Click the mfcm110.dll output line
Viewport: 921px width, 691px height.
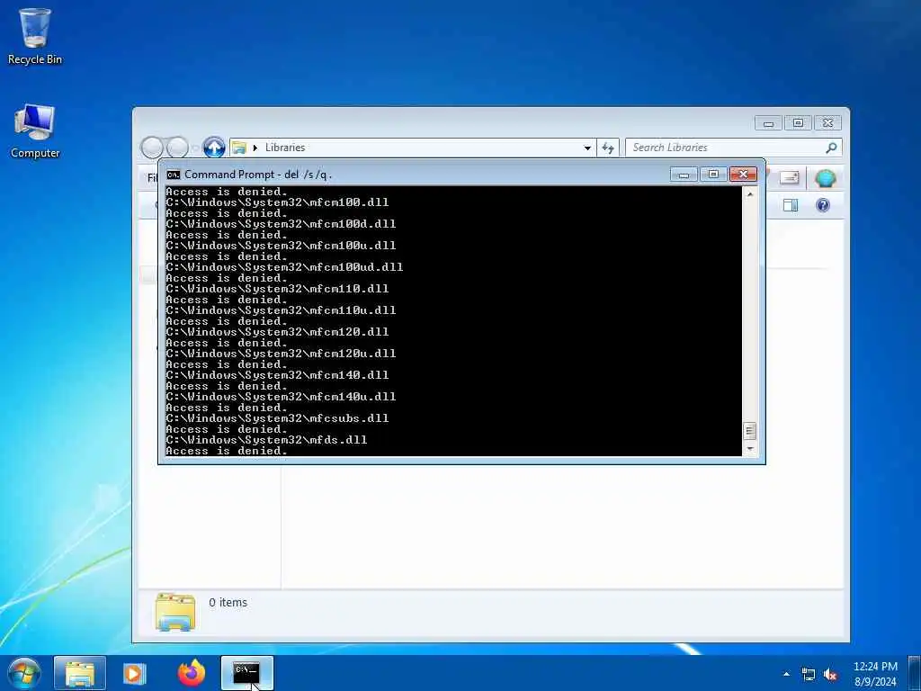click(277, 289)
